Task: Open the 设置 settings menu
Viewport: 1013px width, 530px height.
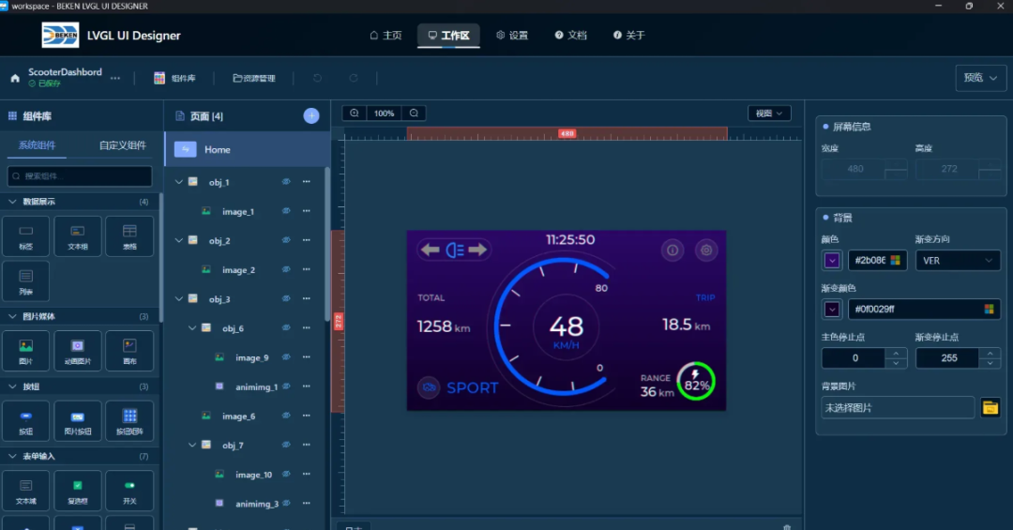Action: tap(512, 36)
